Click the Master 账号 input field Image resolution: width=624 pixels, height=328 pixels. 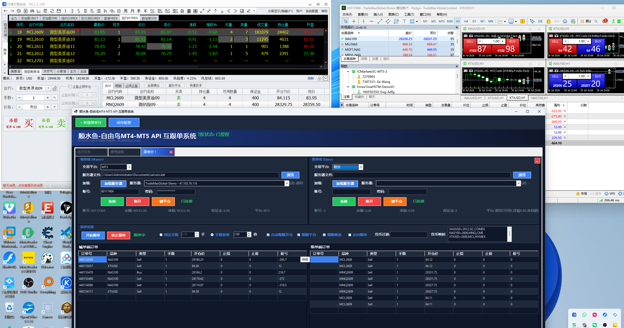click(x=120, y=191)
